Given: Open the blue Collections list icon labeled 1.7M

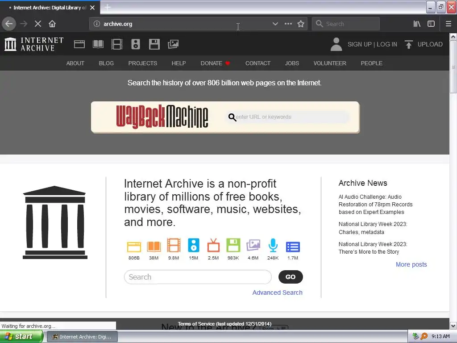Looking at the screenshot, I should (293, 247).
